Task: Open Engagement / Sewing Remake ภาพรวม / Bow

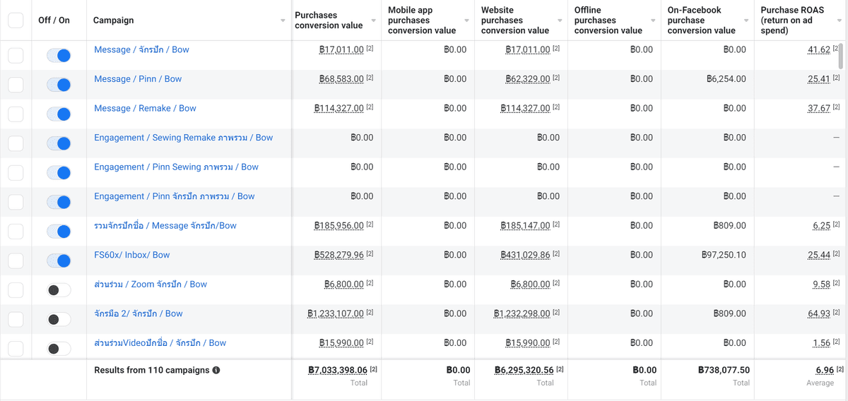Action: point(183,138)
